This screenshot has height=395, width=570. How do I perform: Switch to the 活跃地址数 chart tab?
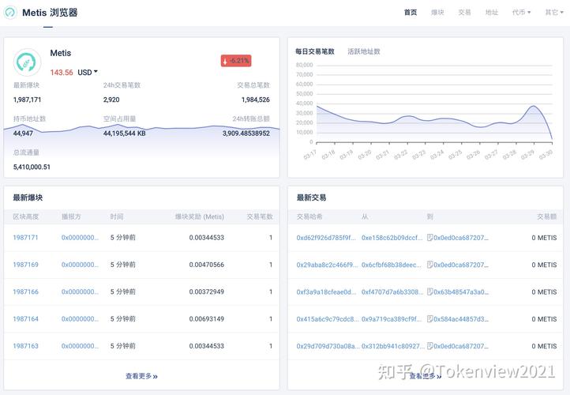coord(364,51)
